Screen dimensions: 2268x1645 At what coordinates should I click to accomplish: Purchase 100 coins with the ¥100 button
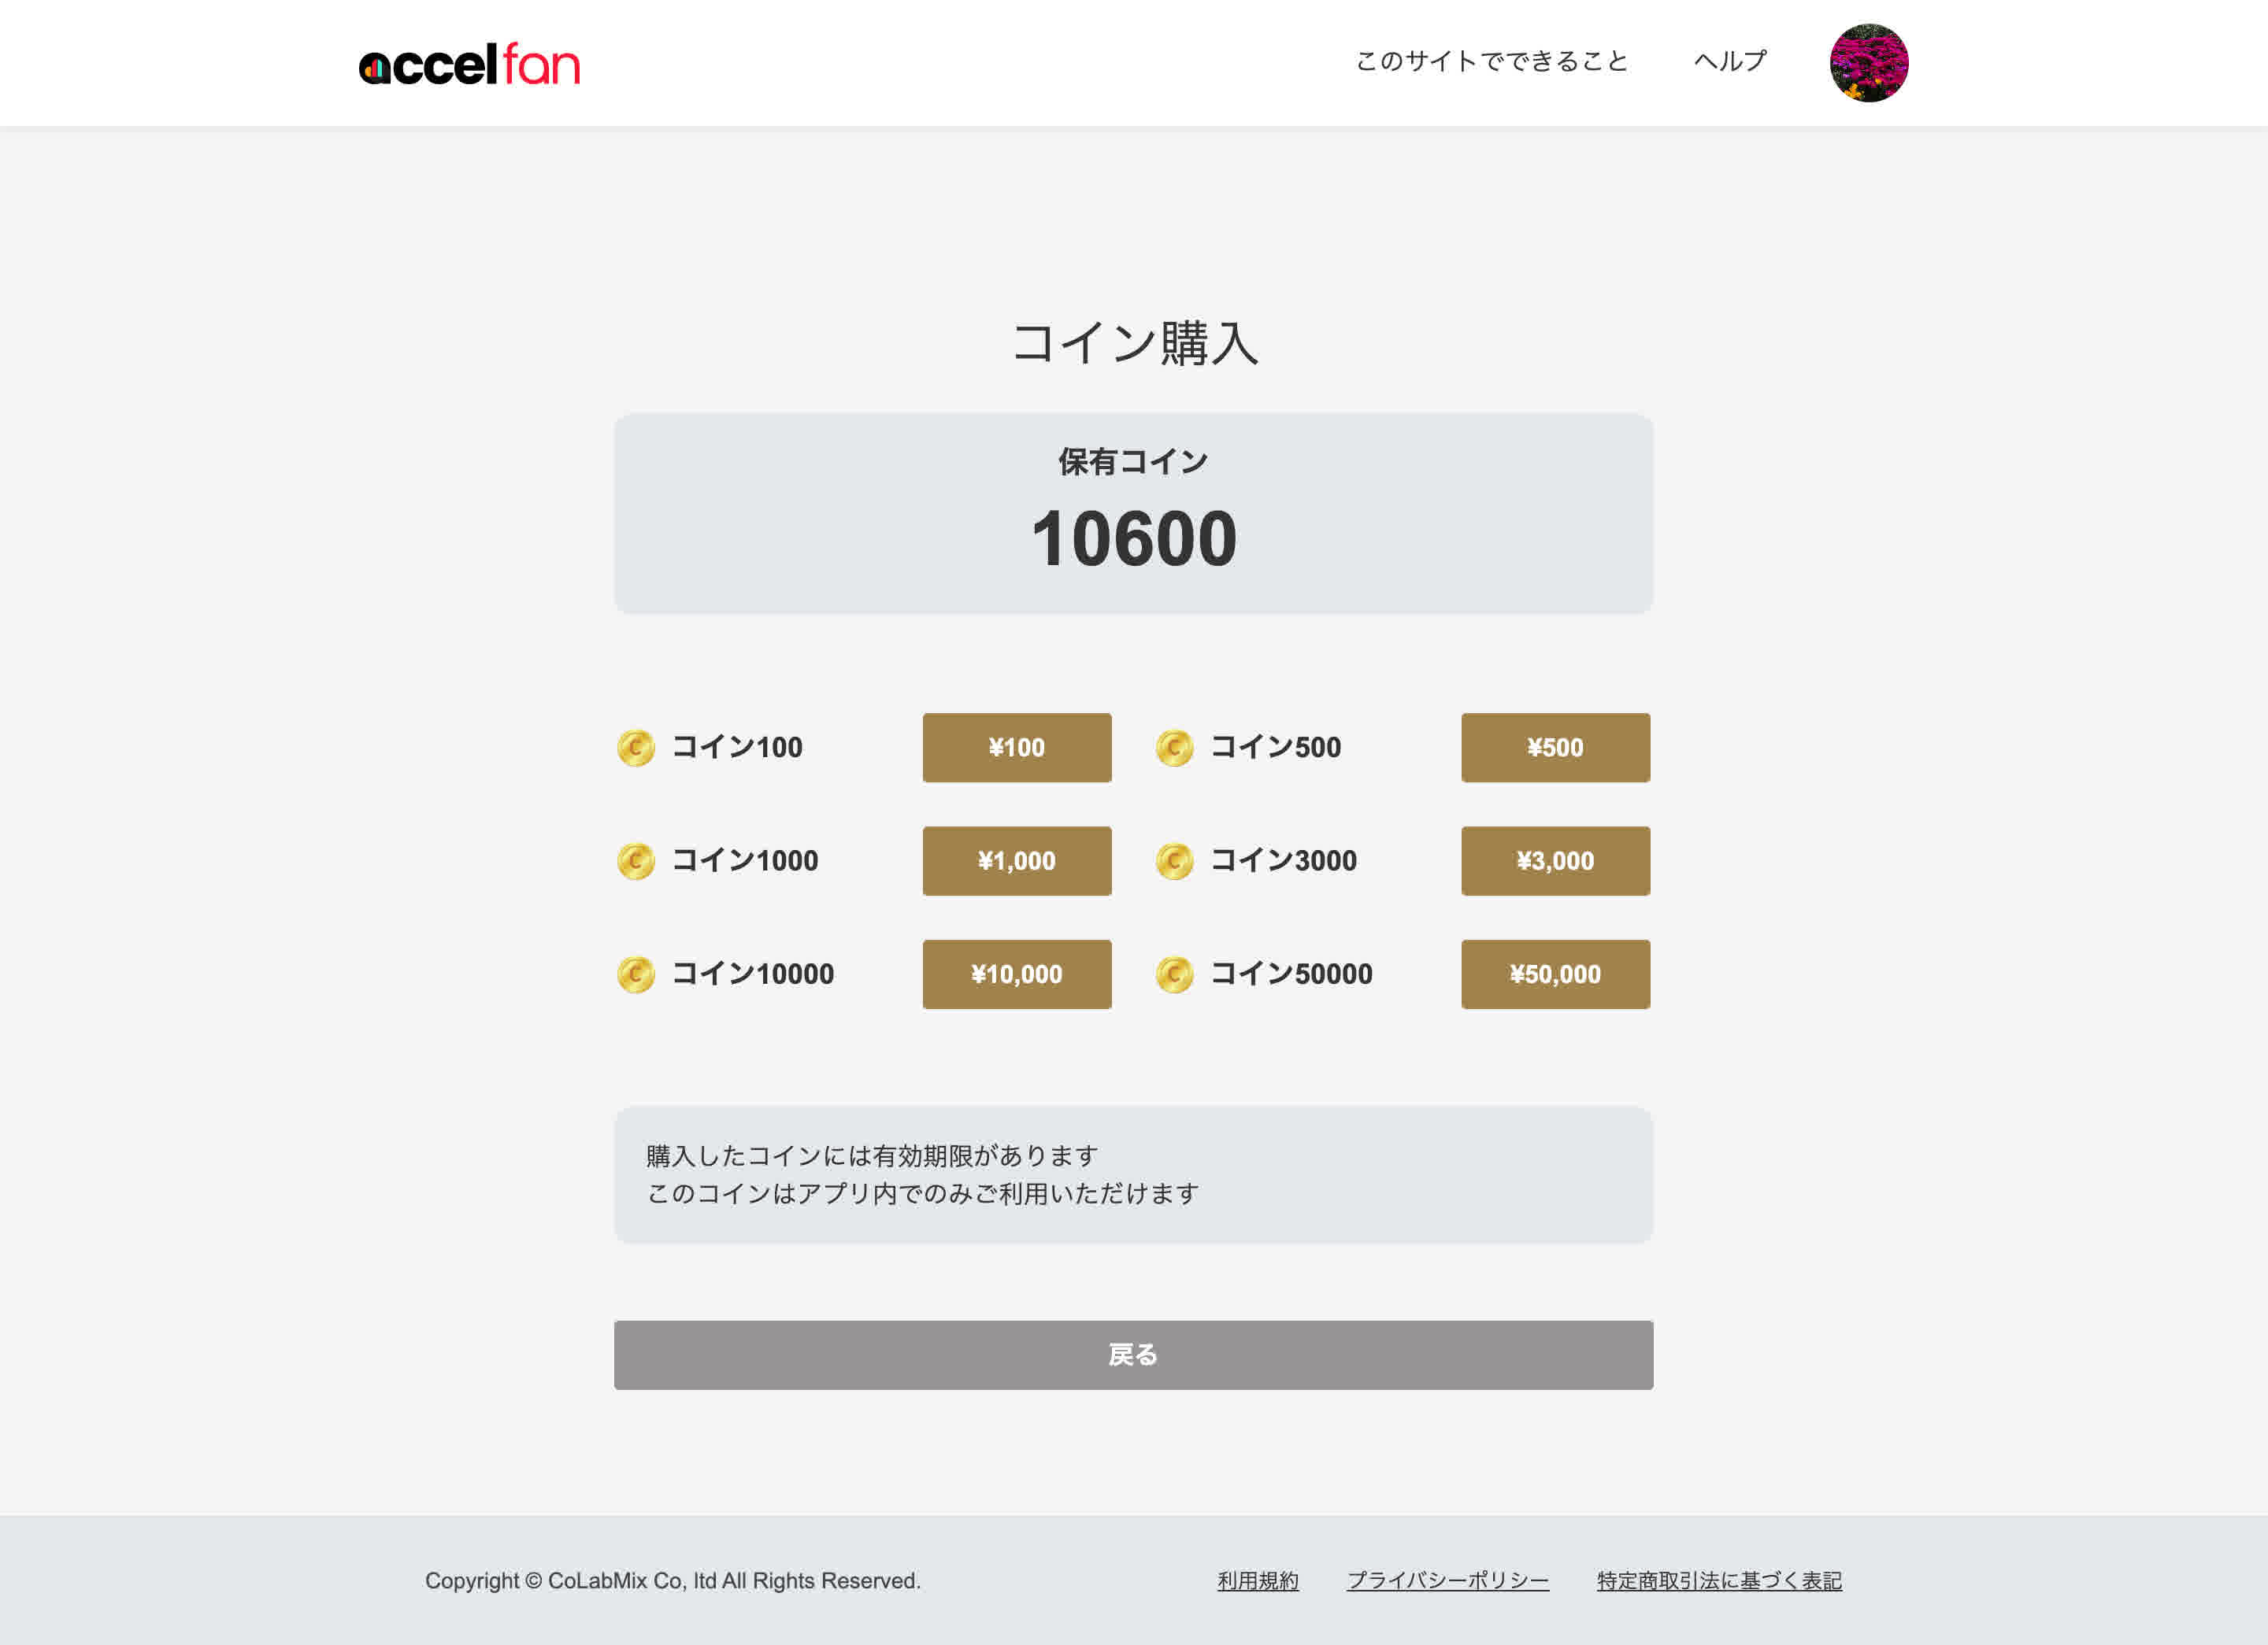coord(1016,748)
